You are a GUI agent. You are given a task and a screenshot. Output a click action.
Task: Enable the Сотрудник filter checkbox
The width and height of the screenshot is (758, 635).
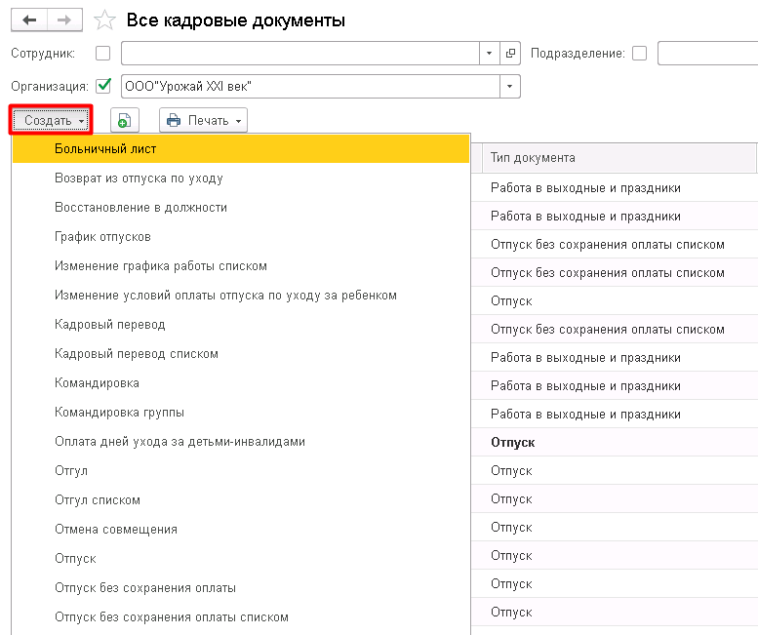103,53
